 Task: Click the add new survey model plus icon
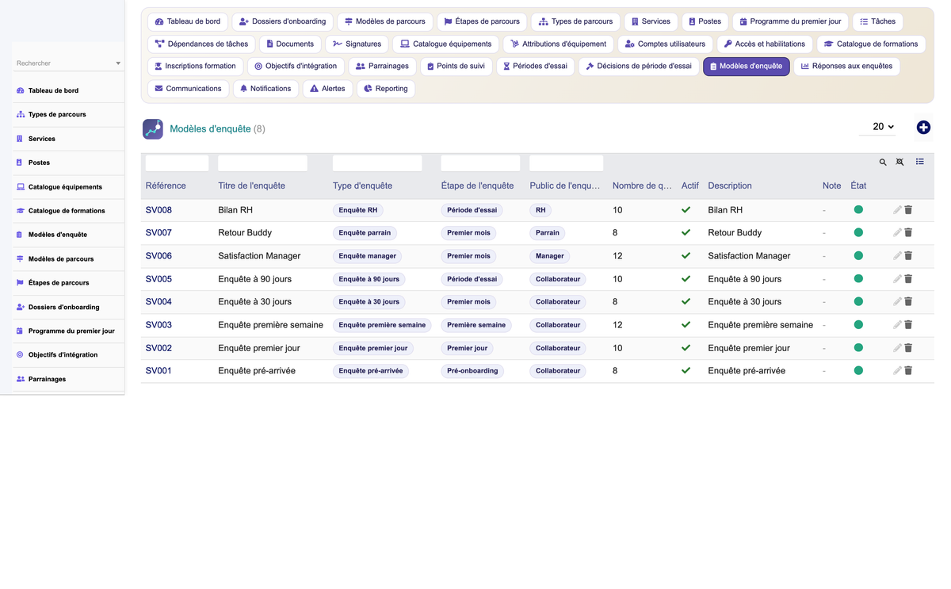pos(923,128)
